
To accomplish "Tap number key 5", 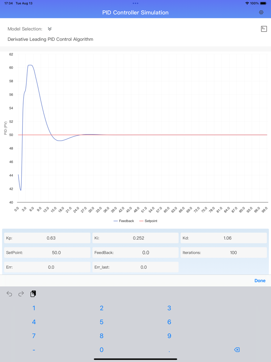I will 102,322.
